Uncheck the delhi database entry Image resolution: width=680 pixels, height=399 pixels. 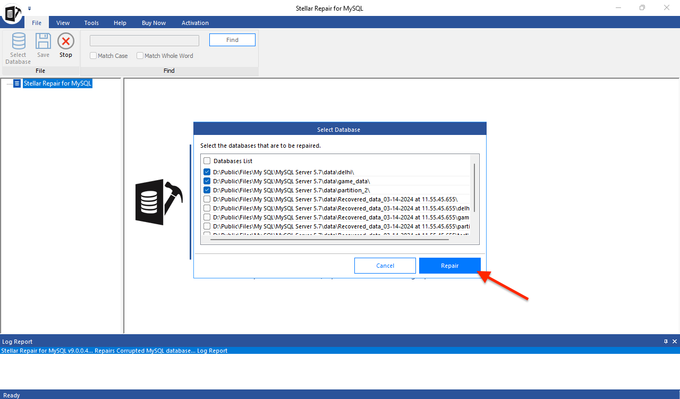pyautogui.click(x=207, y=172)
